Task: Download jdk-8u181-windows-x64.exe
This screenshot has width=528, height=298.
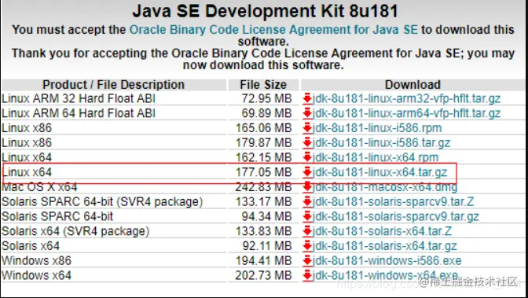Action: click(x=385, y=275)
